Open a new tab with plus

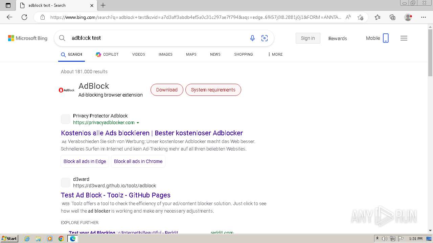pos(103,5)
